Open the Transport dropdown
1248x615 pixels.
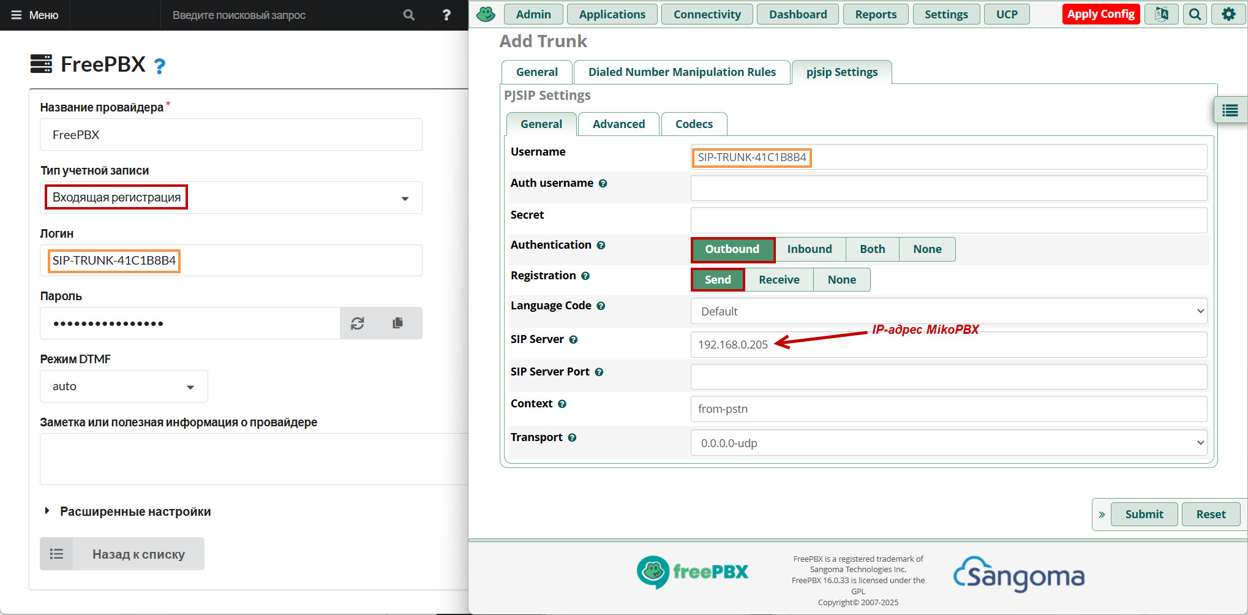point(948,443)
